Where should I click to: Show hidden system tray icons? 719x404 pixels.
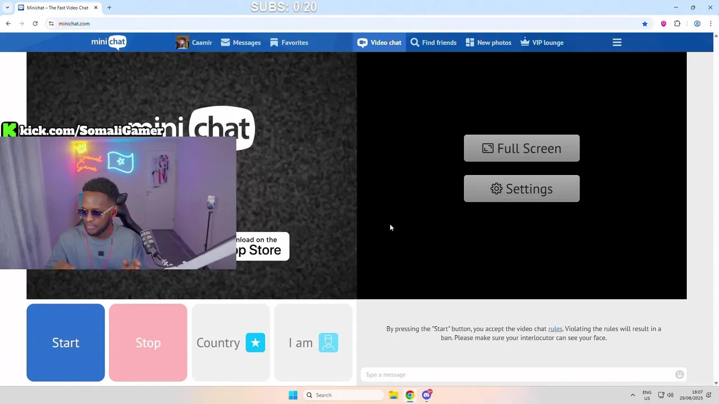pyautogui.click(x=632, y=395)
